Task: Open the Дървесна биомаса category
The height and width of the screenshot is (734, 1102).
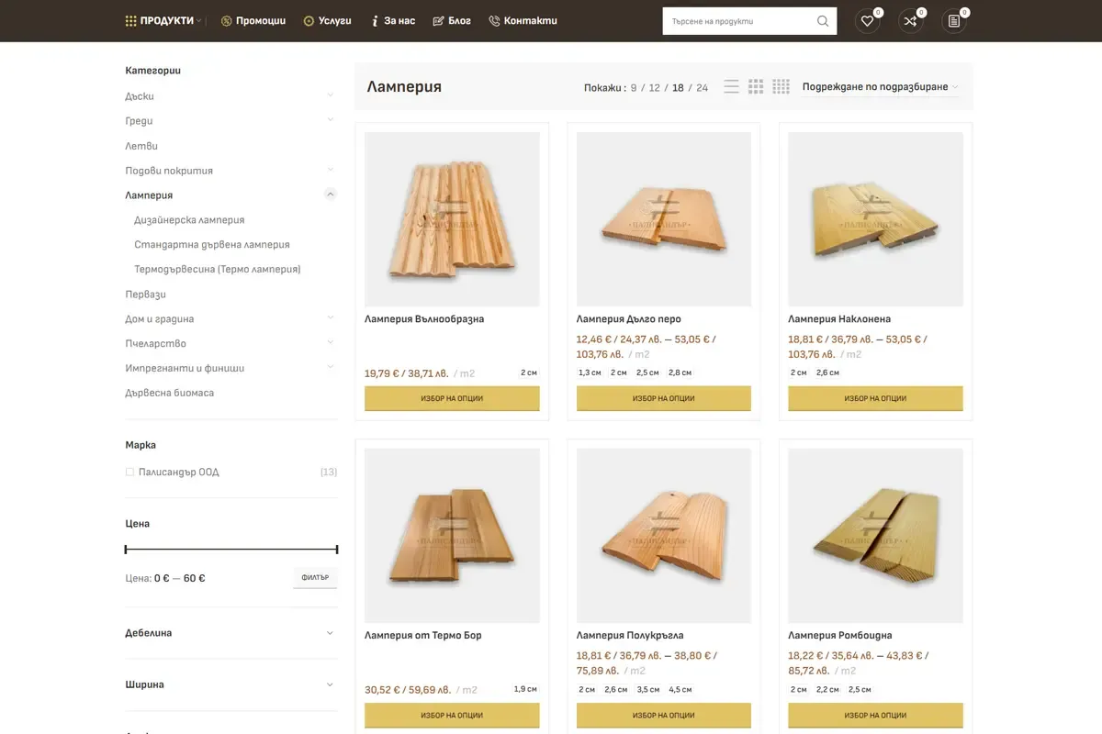Action: point(170,393)
